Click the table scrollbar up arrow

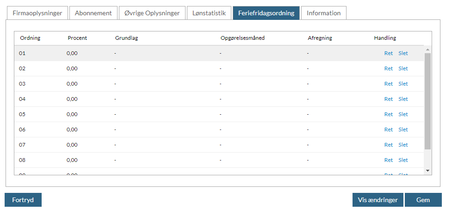(427, 49)
